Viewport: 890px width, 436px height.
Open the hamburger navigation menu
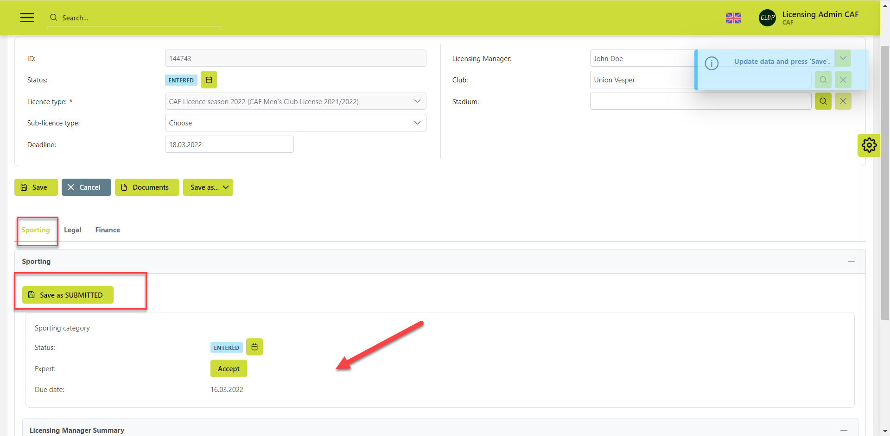coord(27,18)
